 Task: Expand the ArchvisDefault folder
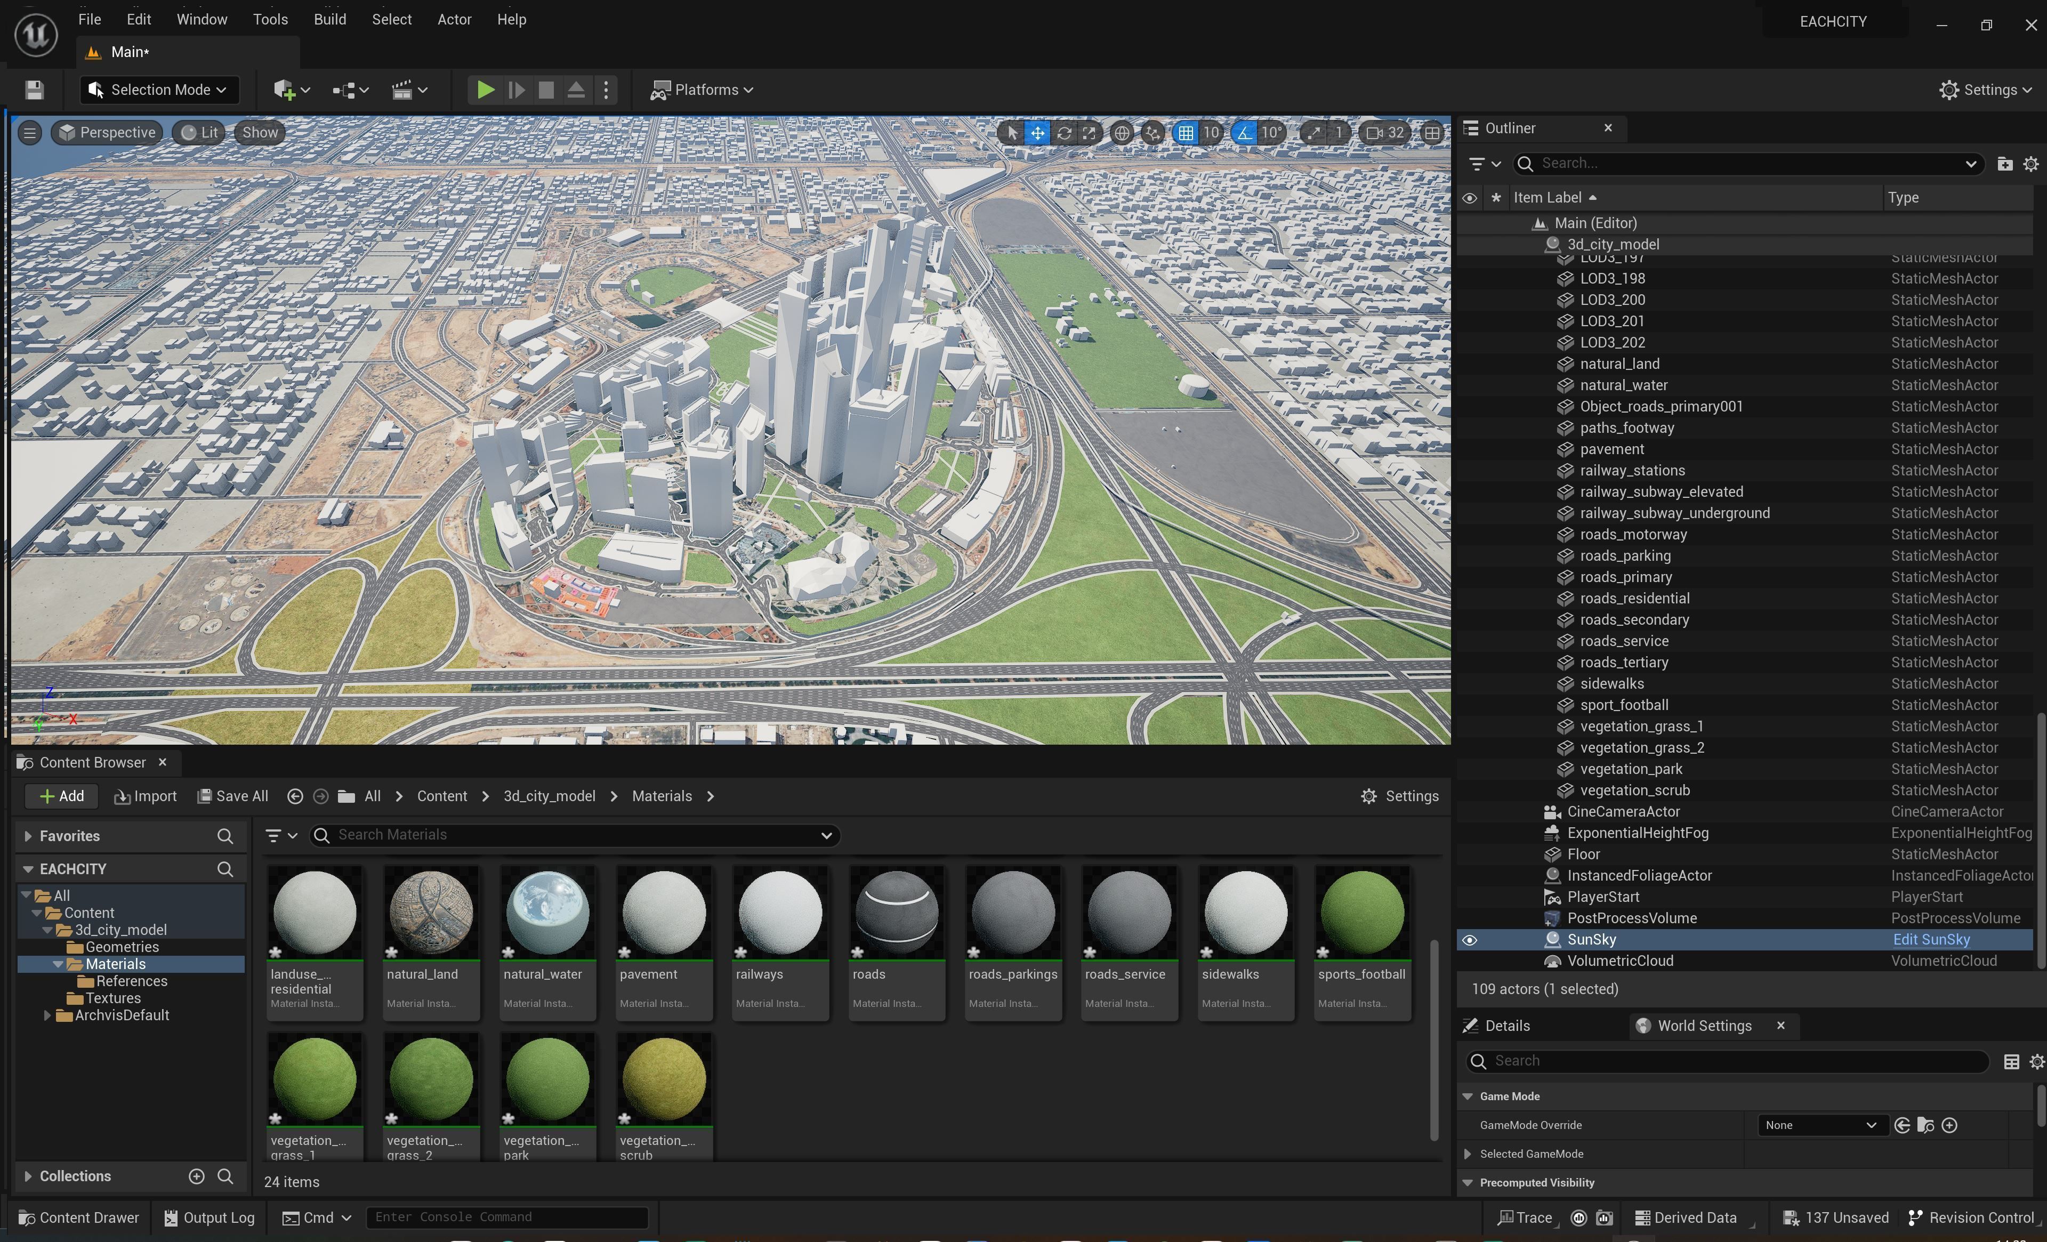[x=47, y=1015]
